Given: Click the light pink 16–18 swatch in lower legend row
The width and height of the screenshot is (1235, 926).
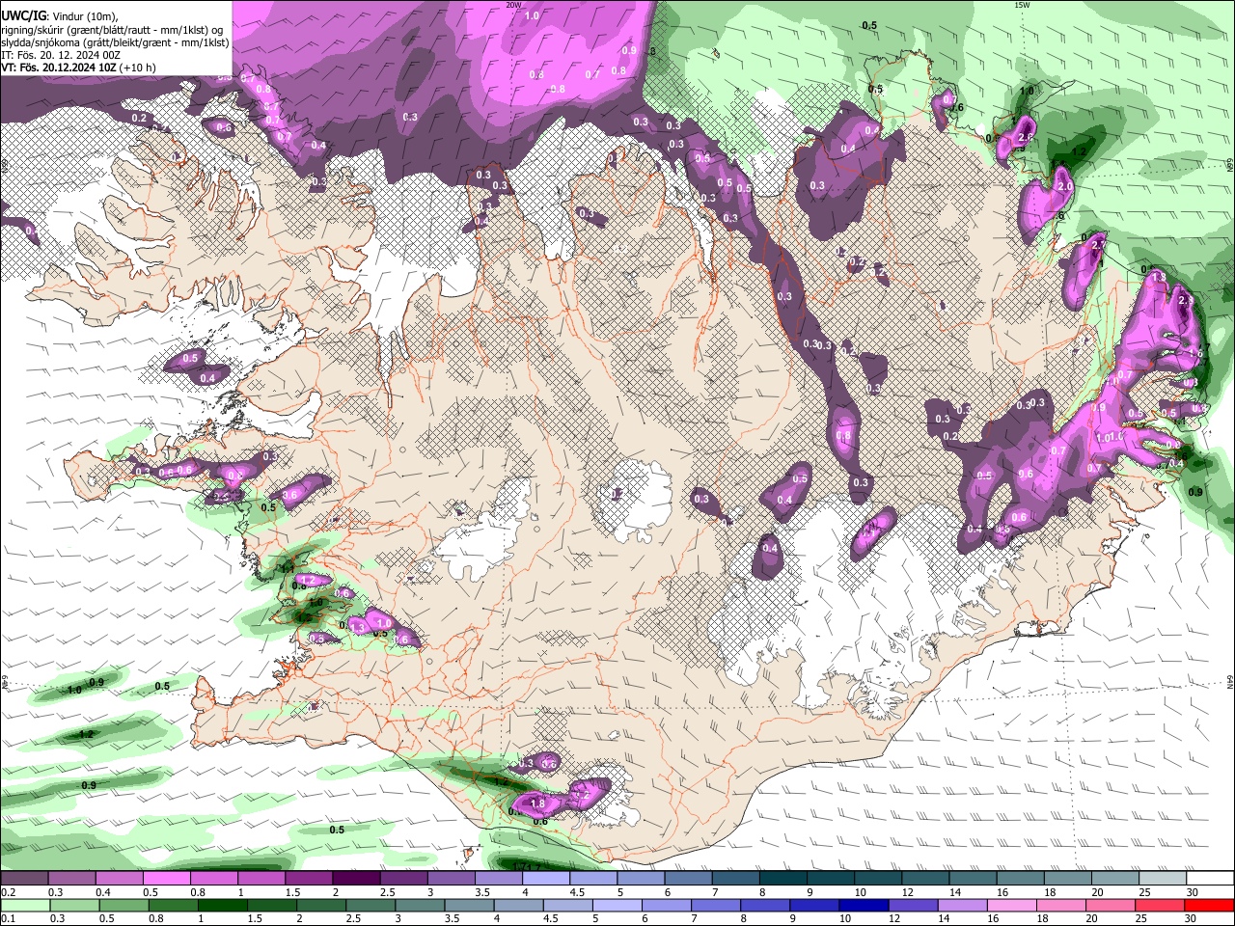Looking at the screenshot, I should (x=1013, y=906).
